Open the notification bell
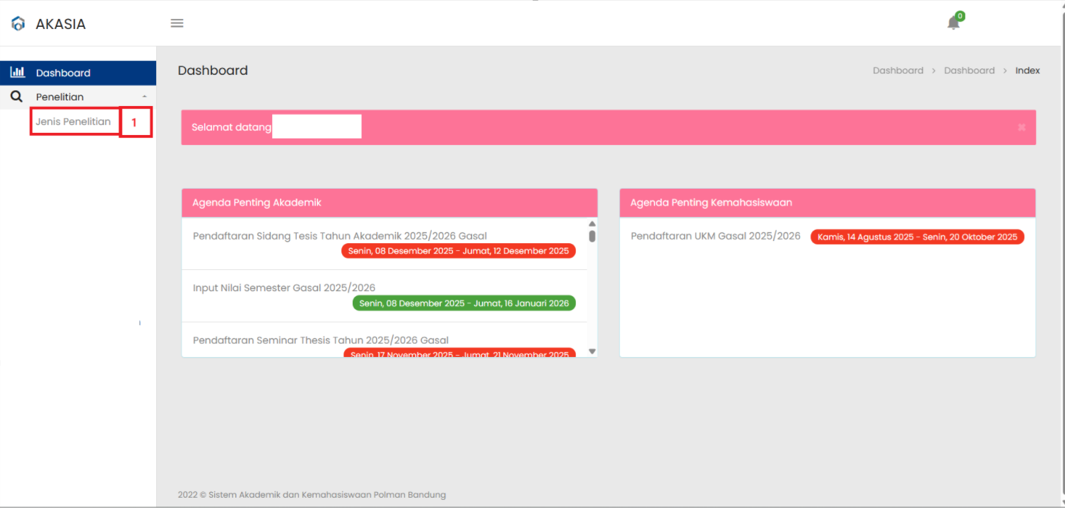Image resolution: width=1065 pixels, height=509 pixels. point(953,23)
